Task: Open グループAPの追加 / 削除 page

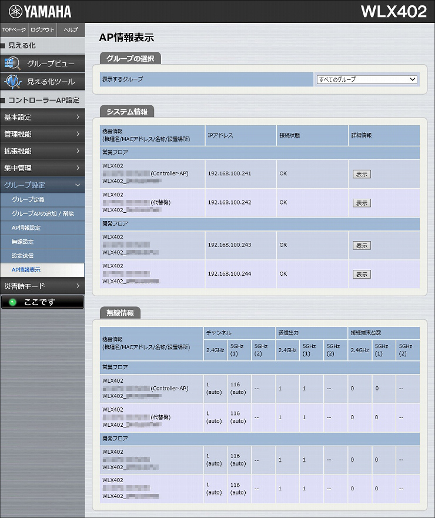Action: [42, 214]
